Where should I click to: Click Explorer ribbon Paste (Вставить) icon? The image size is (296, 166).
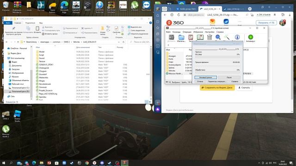tap(37, 29)
